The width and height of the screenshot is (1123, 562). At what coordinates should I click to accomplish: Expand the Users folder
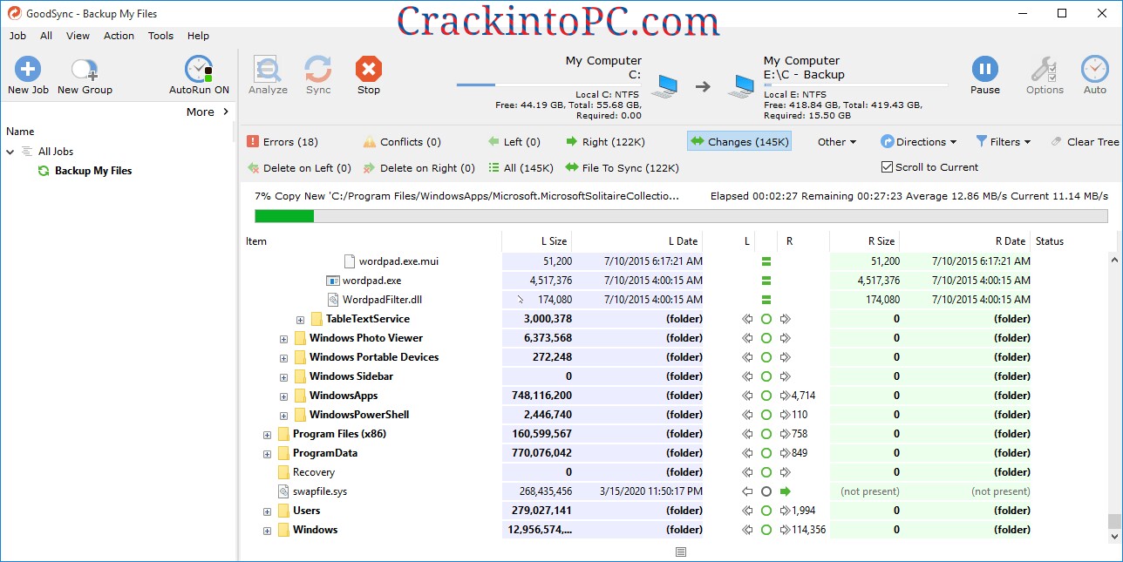click(x=267, y=511)
